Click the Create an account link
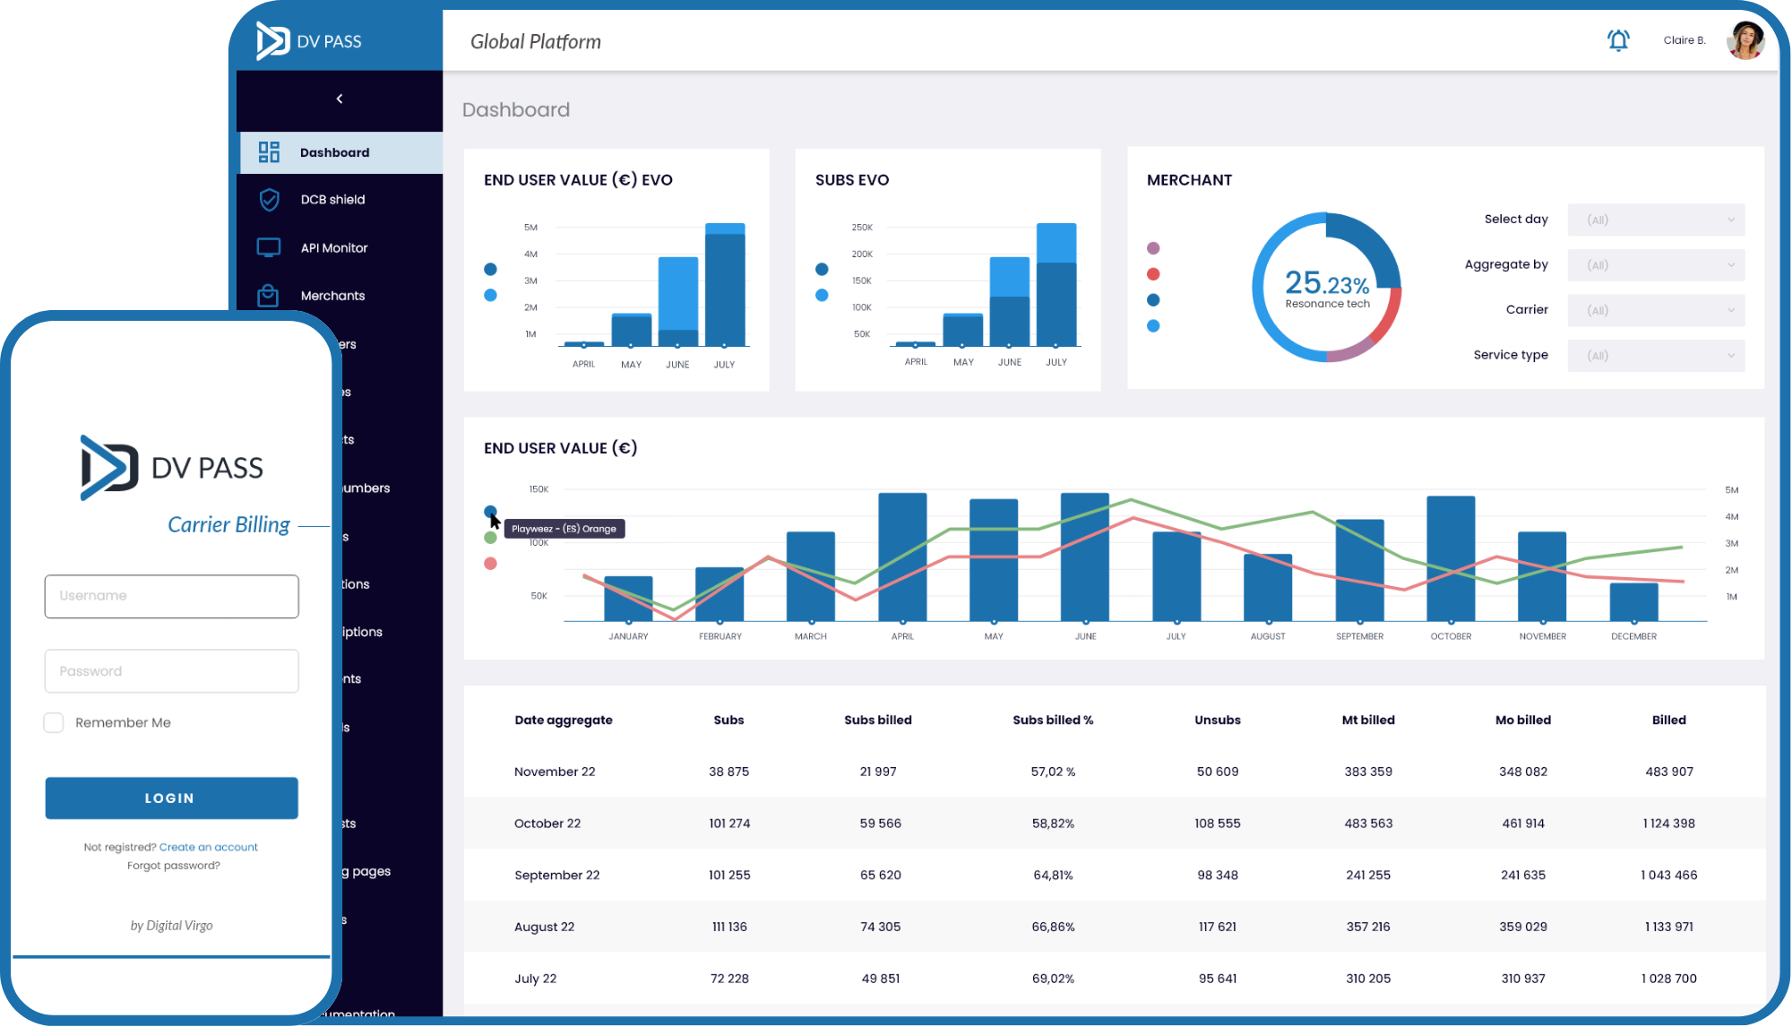 208,847
